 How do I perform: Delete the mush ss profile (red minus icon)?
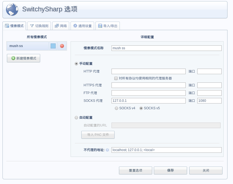[62, 46]
